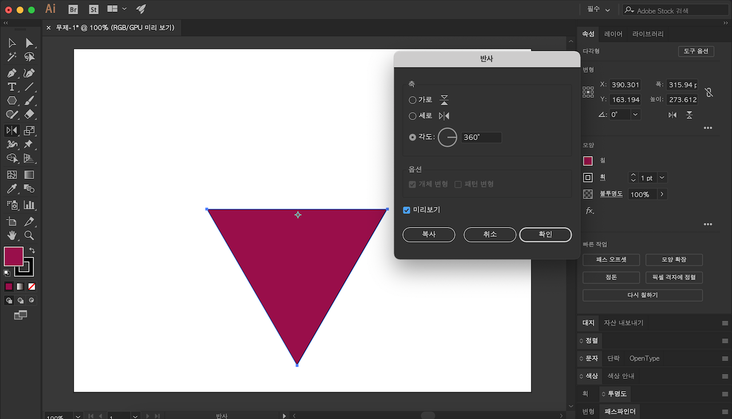The image size is (732, 419).
Task: Uncheck the 미리보기 preview checkbox
Action: [x=407, y=210]
